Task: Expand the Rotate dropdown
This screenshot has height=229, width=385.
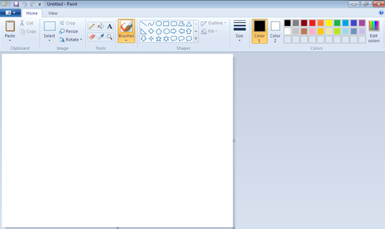Action: [81, 39]
